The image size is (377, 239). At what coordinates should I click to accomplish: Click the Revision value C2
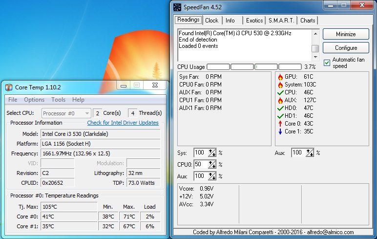(58, 173)
